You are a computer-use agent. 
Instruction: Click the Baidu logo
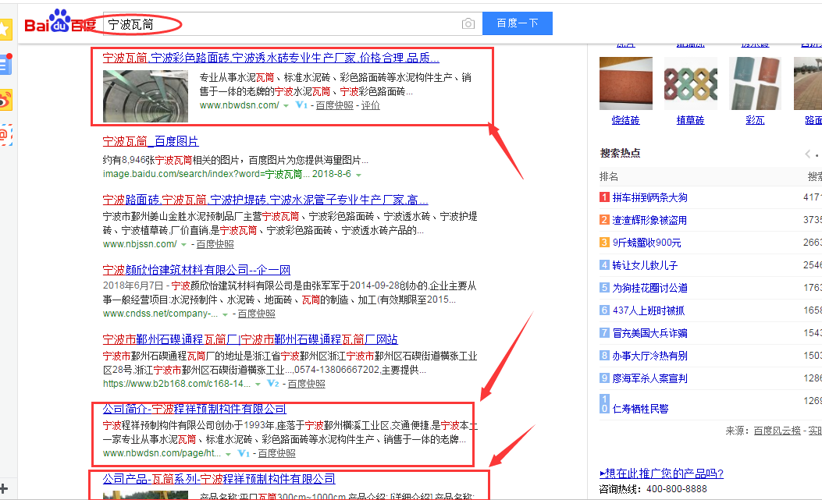tap(60, 22)
